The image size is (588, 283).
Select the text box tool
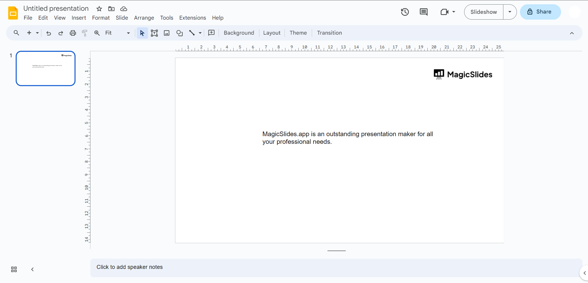click(154, 33)
